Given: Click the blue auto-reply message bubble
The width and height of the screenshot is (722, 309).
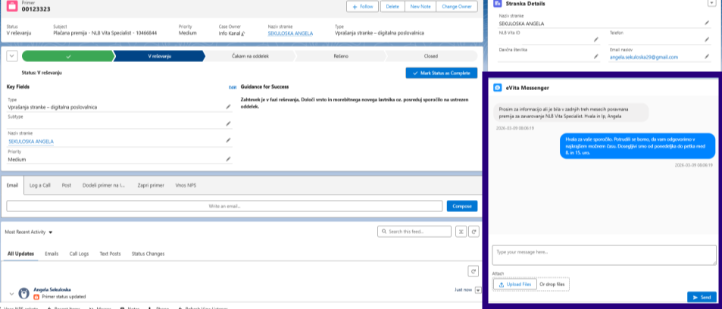Looking at the screenshot, I should [638, 145].
